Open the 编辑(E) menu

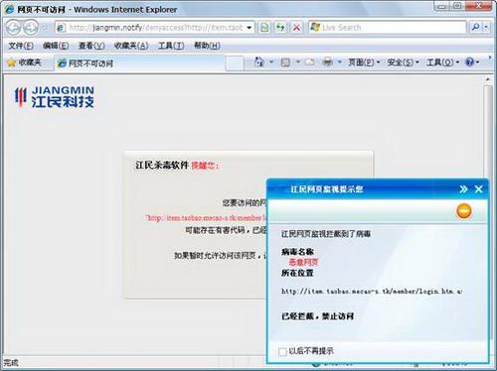pos(56,46)
